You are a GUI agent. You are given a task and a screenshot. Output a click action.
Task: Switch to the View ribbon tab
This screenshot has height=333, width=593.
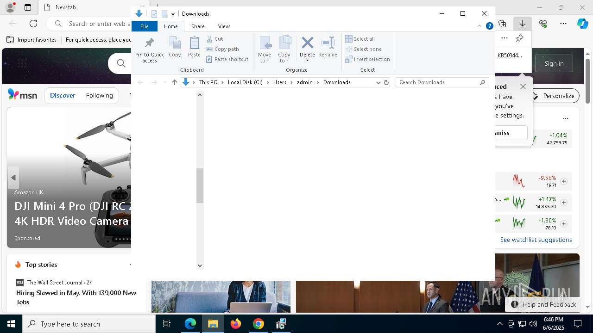tap(224, 26)
